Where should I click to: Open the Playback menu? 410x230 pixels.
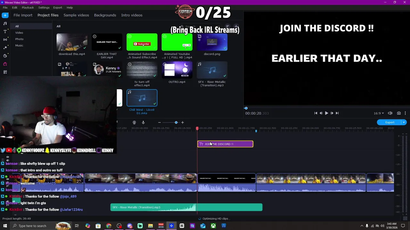coord(28,7)
